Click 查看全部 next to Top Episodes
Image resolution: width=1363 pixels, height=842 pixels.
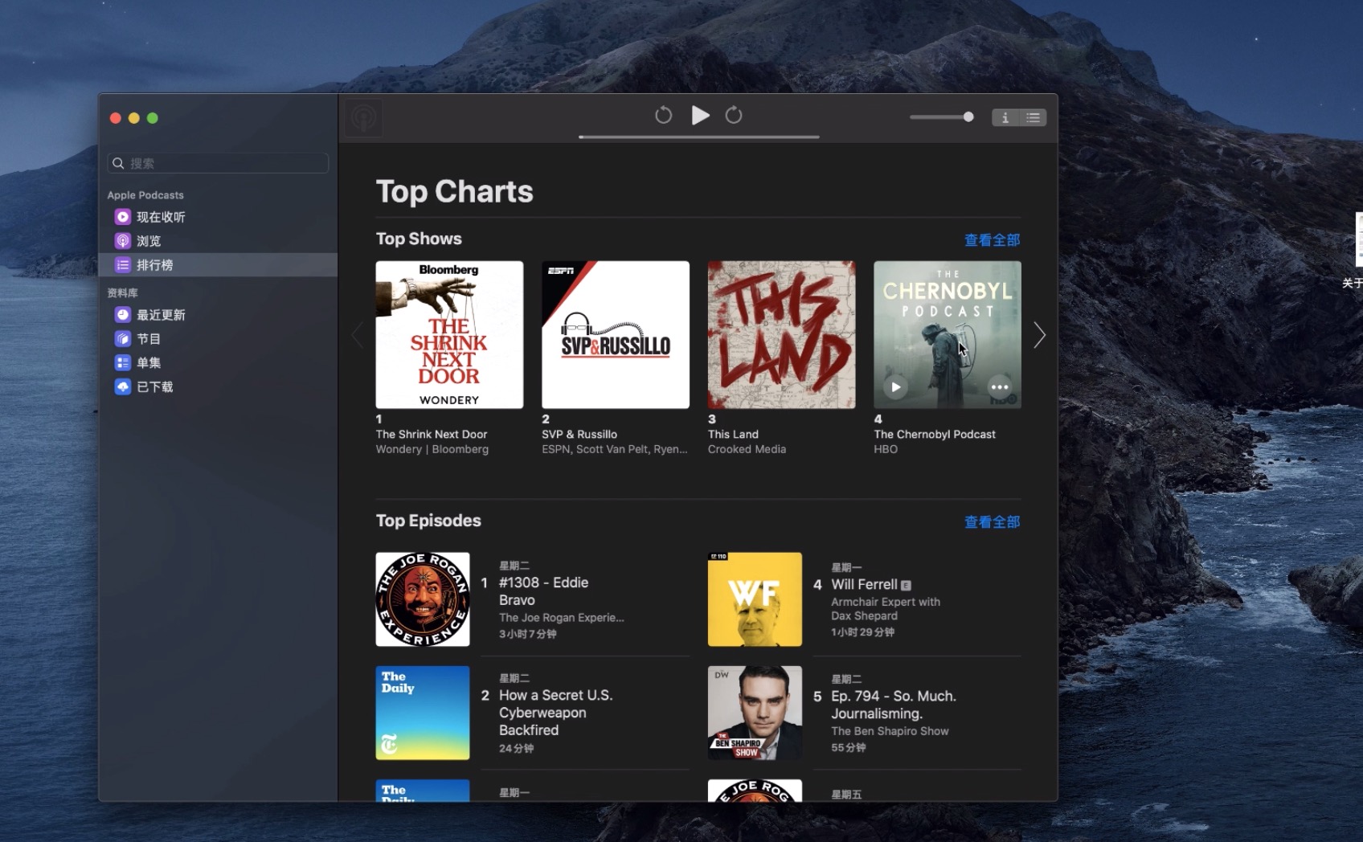(992, 522)
